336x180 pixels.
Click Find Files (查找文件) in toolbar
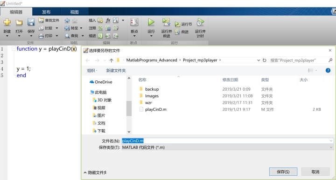pos(49,20)
